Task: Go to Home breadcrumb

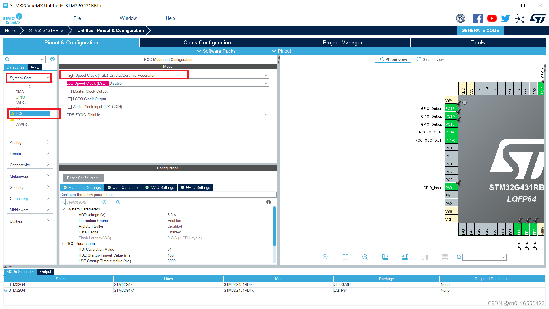Action: click(11, 30)
